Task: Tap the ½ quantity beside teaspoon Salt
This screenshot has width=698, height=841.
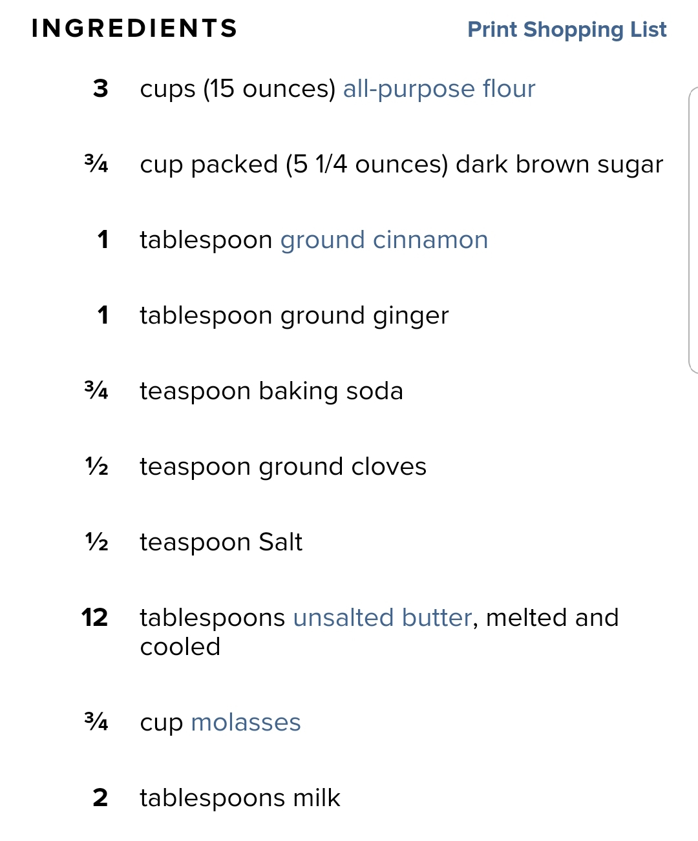Action: [96, 541]
